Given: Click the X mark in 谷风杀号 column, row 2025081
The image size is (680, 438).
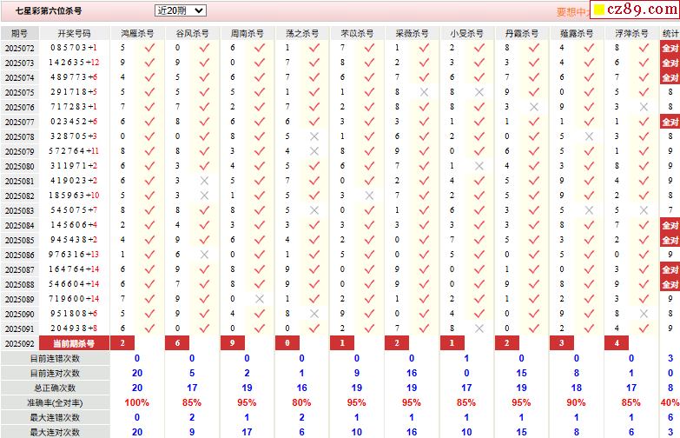Looking at the screenshot, I should [204, 181].
